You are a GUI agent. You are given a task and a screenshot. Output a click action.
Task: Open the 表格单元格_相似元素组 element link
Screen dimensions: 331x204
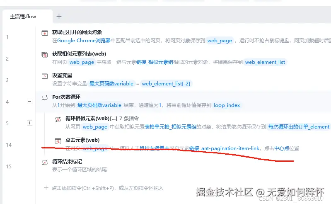point(170,127)
